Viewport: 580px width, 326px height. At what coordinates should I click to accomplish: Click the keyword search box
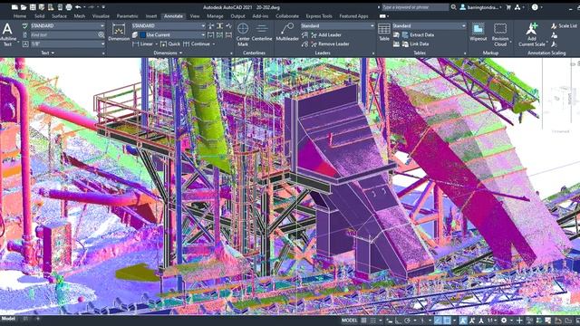(415, 7)
